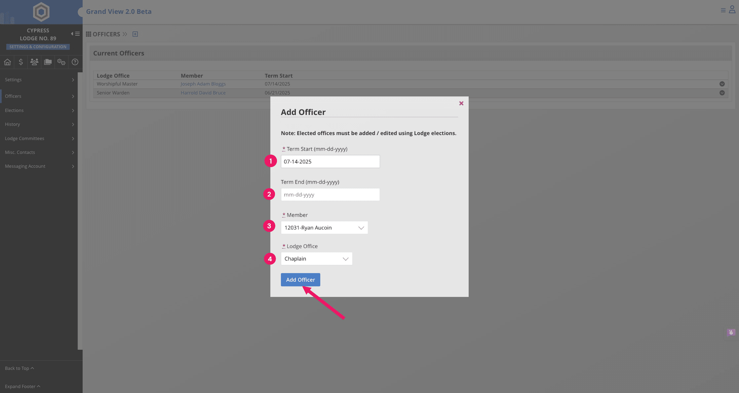Click the help question mark icon
This screenshot has width=739, height=393.
tap(75, 62)
